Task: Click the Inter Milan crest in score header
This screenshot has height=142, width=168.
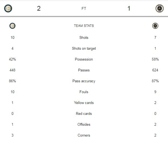Action: point(8,8)
